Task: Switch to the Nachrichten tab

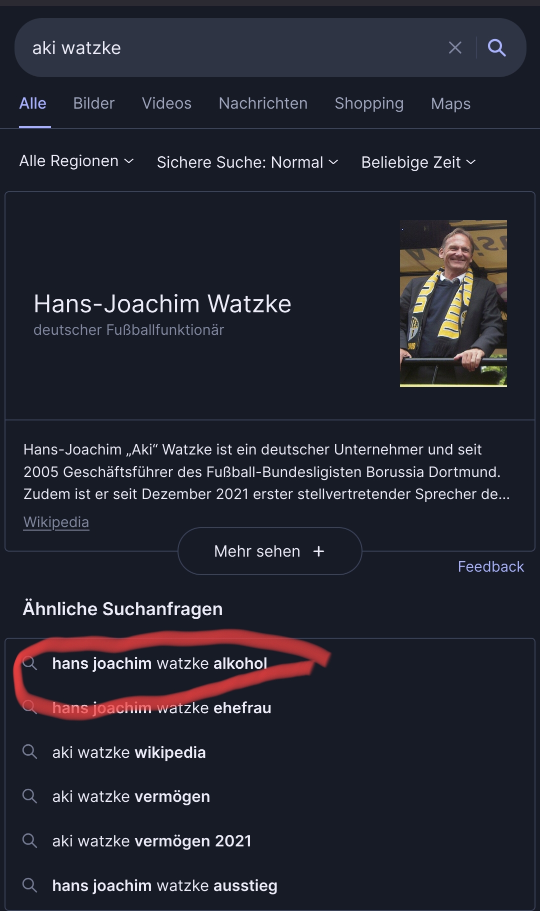Action: click(x=263, y=103)
